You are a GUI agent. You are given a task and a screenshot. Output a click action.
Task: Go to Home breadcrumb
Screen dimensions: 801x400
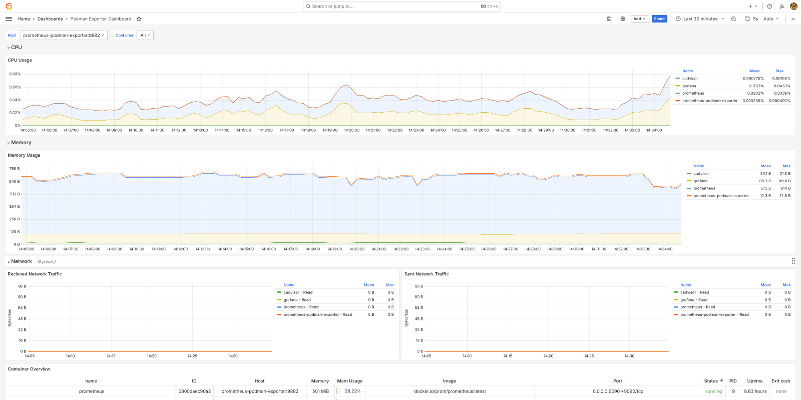(24, 19)
